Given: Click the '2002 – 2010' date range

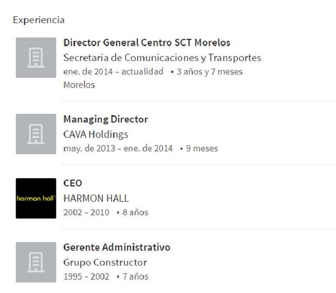Looking at the screenshot, I should click(x=86, y=212).
